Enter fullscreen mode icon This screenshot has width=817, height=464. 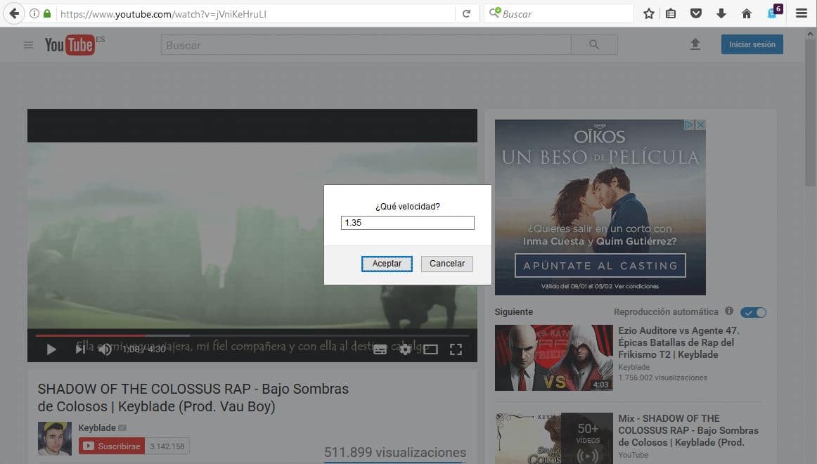pyautogui.click(x=456, y=349)
